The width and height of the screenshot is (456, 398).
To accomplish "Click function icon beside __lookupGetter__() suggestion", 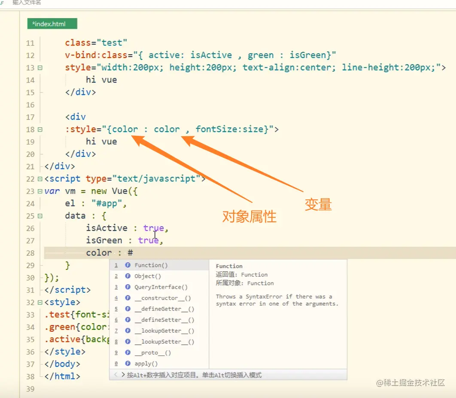I will click(128, 331).
